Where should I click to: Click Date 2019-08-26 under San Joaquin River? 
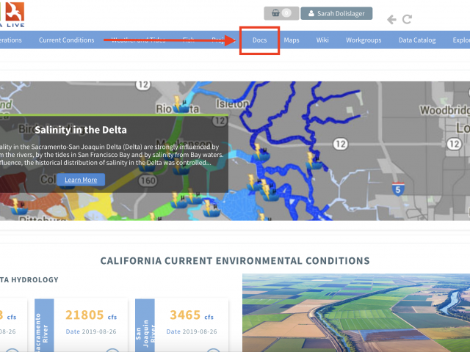[192, 331]
